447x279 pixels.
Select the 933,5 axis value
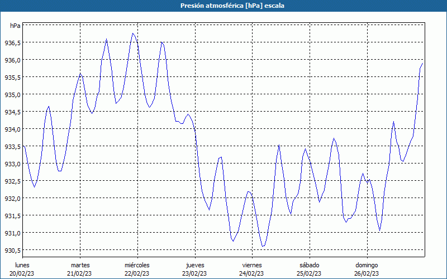tap(12, 146)
